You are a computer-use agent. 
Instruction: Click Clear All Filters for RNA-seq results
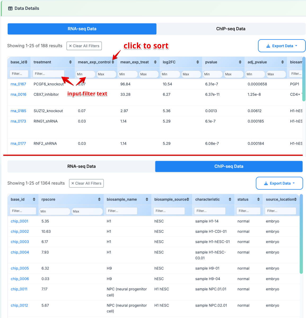click(x=84, y=46)
